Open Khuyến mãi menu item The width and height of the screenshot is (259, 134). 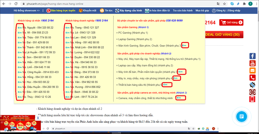click(x=88, y=11)
